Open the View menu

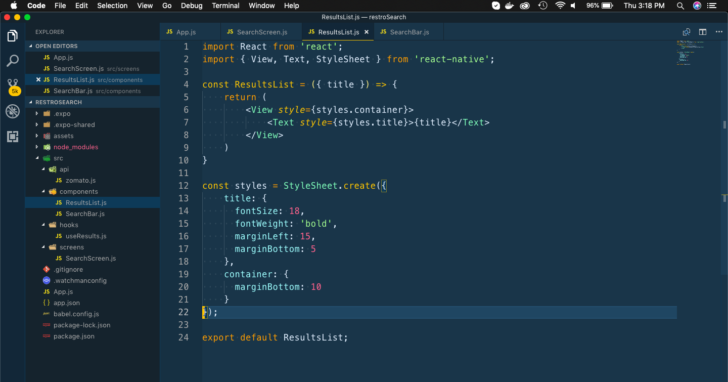[x=145, y=6]
